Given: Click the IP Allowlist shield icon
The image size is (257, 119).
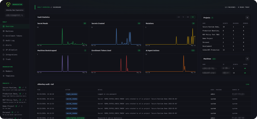Looking at the screenshot, I should [4, 50].
